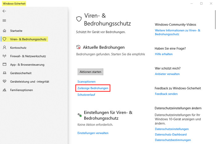Click Einstellungen verwalten link

[x=93, y=133]
